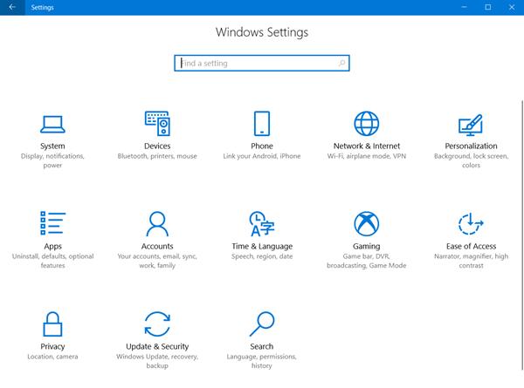Open Search magnifying glass category icon
Screen dimensions: 524x388
click(262, 323)
